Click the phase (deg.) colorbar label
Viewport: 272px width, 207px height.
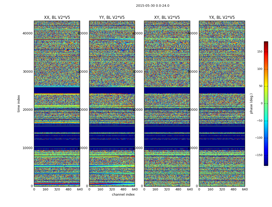pos(251,103)
